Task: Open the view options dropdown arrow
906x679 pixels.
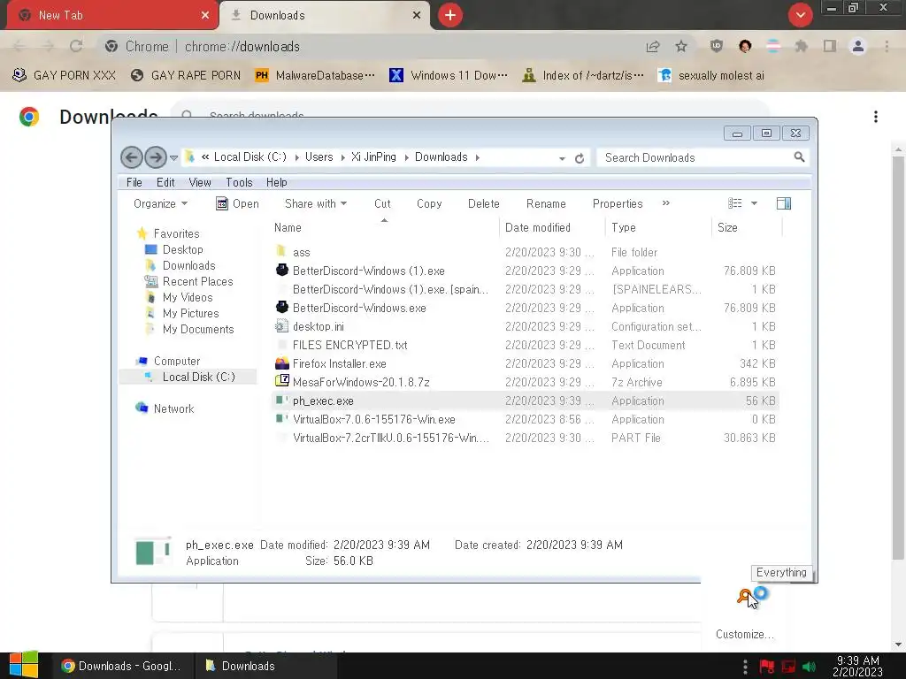Action: [x=754, y=203]
